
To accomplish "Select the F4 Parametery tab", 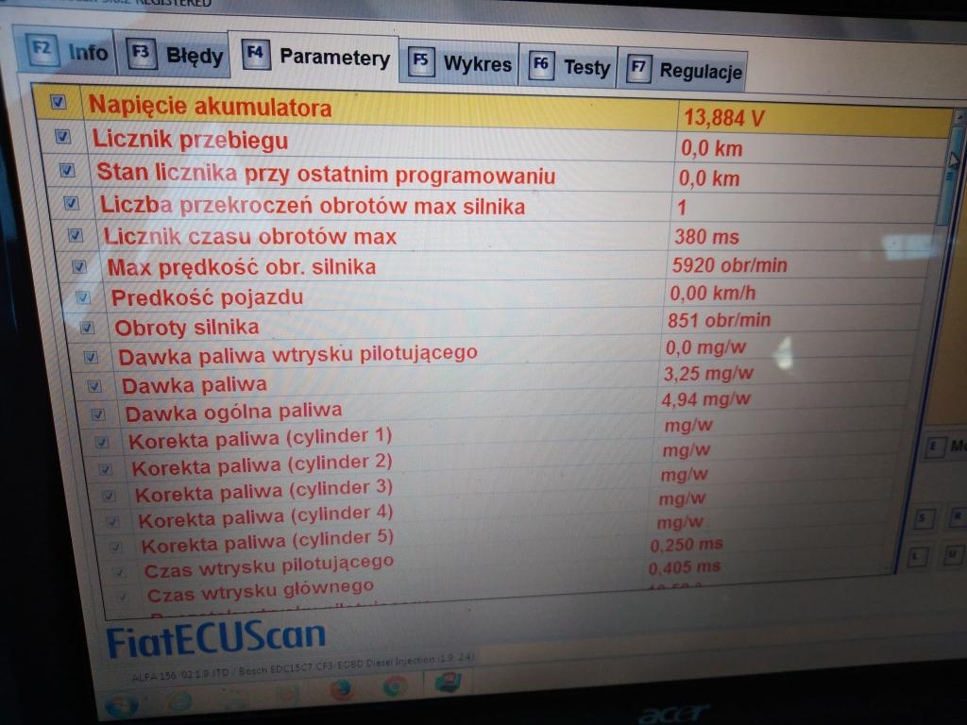I will [314, 56].
